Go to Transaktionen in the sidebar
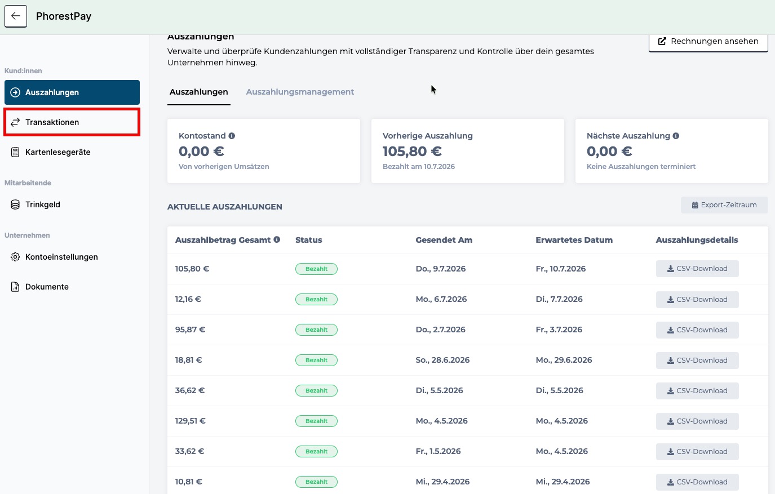 (72, 122)
